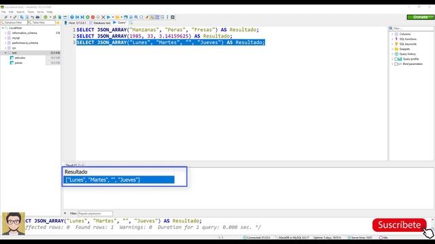Toggle the Query profile checkbox

[396, 59]
